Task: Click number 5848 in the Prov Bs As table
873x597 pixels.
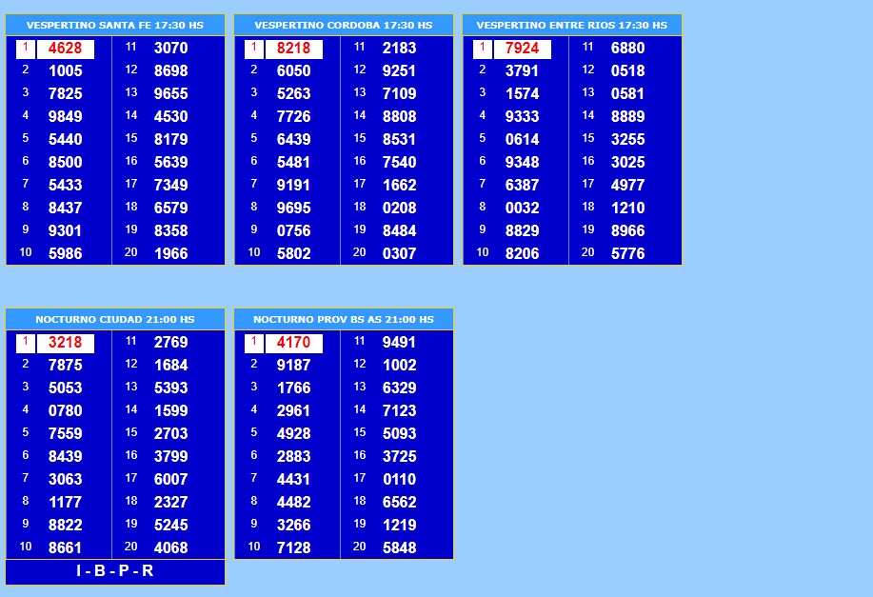Action: 399,548
